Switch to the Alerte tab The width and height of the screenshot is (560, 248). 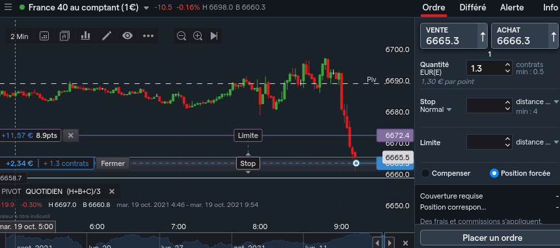click(x=512, y=8)
